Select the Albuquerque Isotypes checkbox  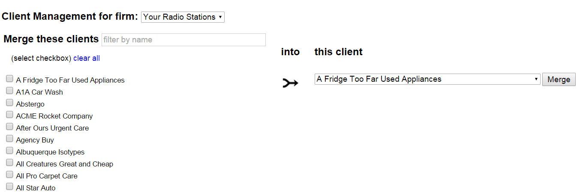click(x=9, y=151)
